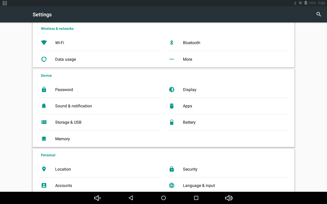The width and height of the screenshot is (327, 204).
Task: Open More wireless options
Action: pyautogui.click(x=227, y=59)
